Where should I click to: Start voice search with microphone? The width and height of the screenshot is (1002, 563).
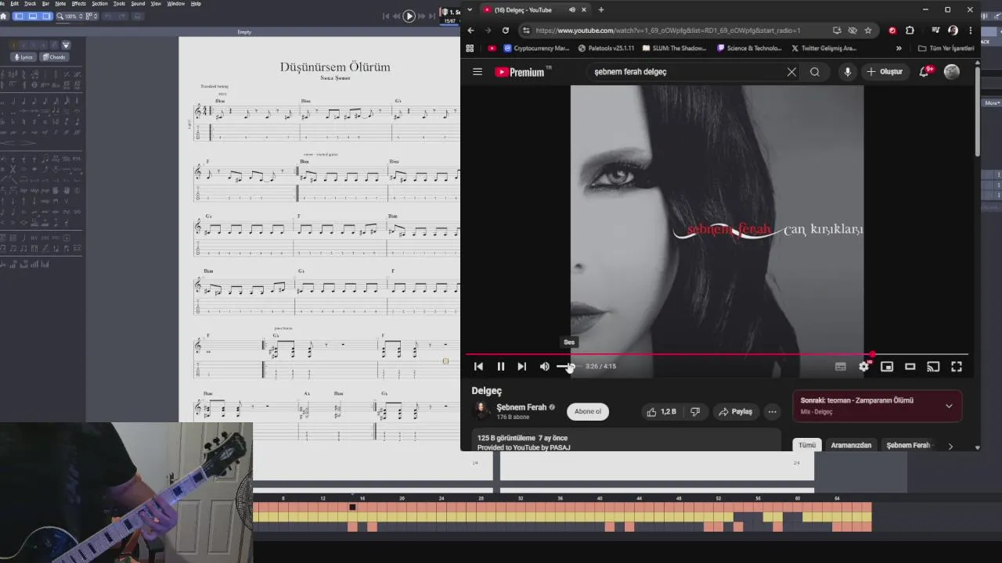[847, 72]
